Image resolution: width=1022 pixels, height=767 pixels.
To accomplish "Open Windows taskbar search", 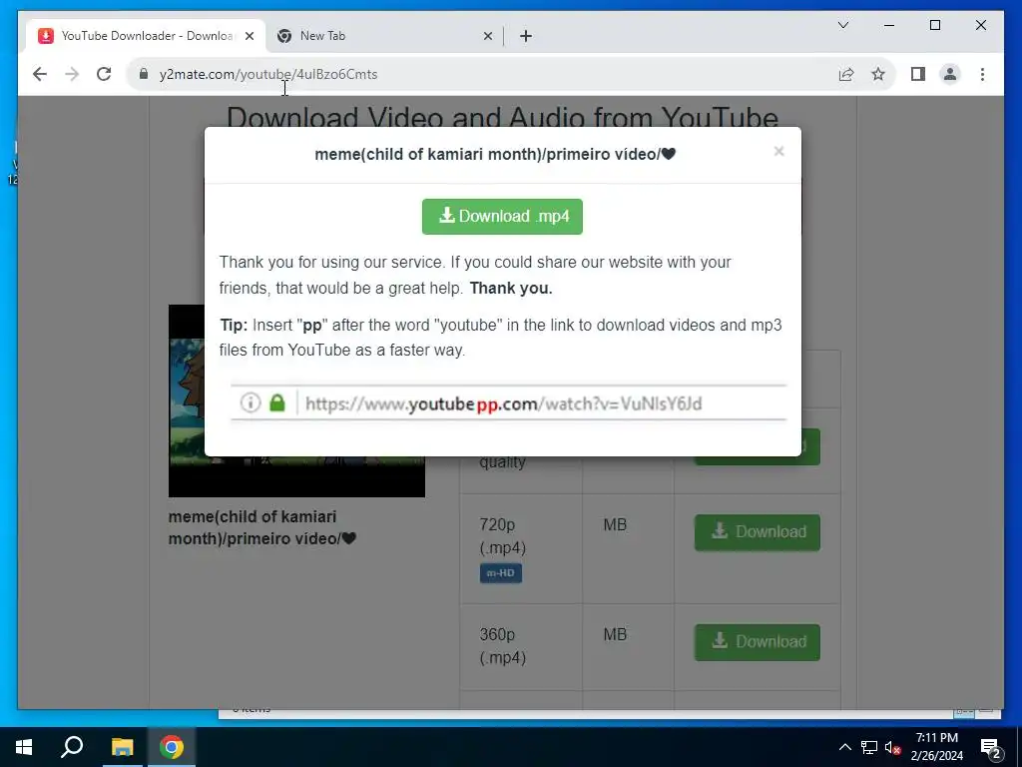I will 72,747.
